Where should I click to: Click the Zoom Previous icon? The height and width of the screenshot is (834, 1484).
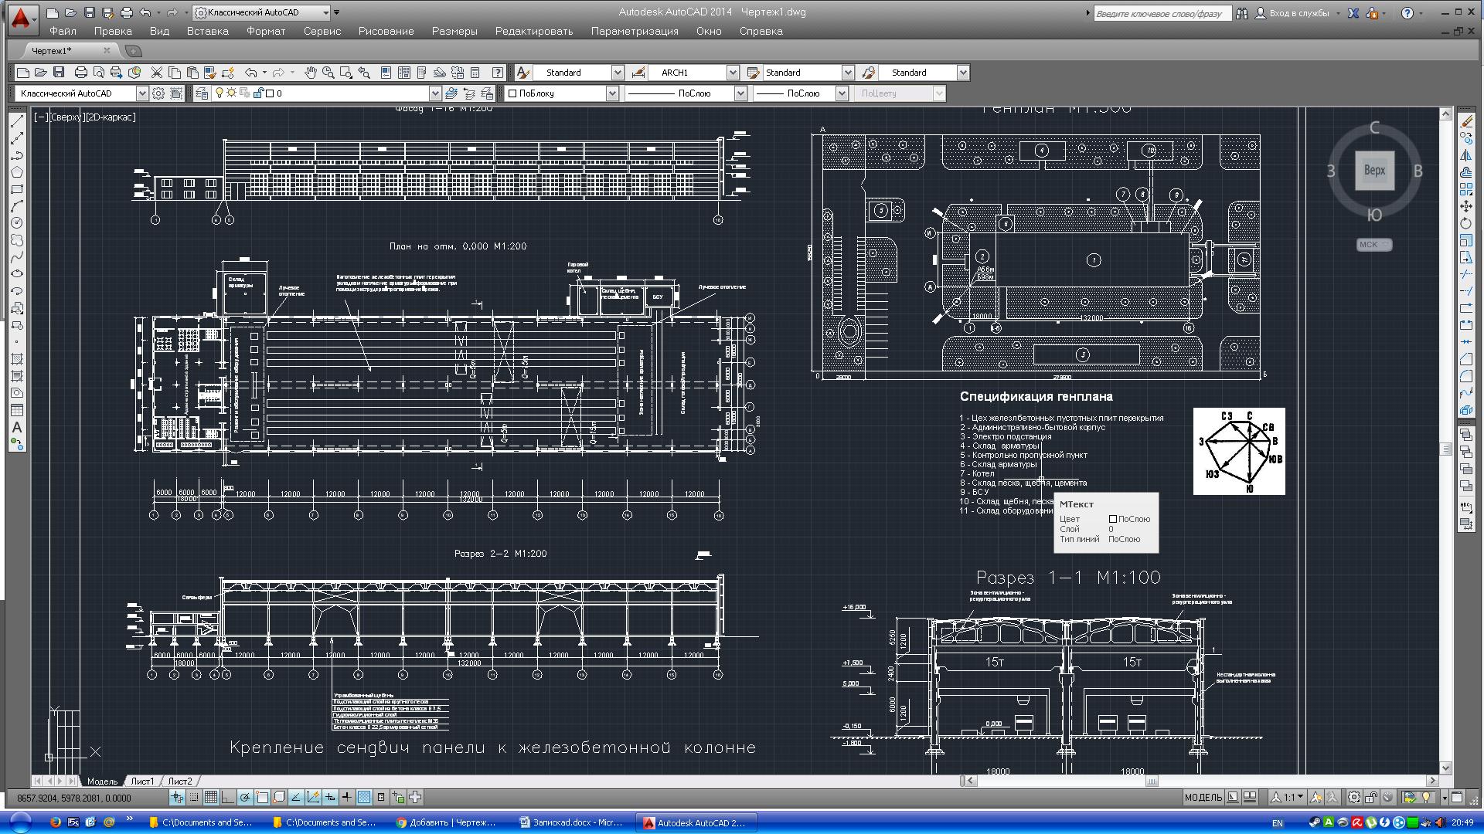(x=364, y=73)
